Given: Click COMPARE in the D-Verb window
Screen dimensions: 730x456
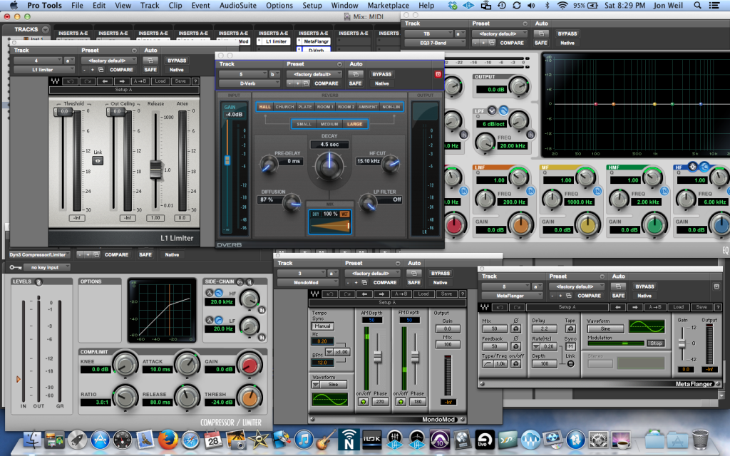Looking at the screenshot, I should coord(327,83).
